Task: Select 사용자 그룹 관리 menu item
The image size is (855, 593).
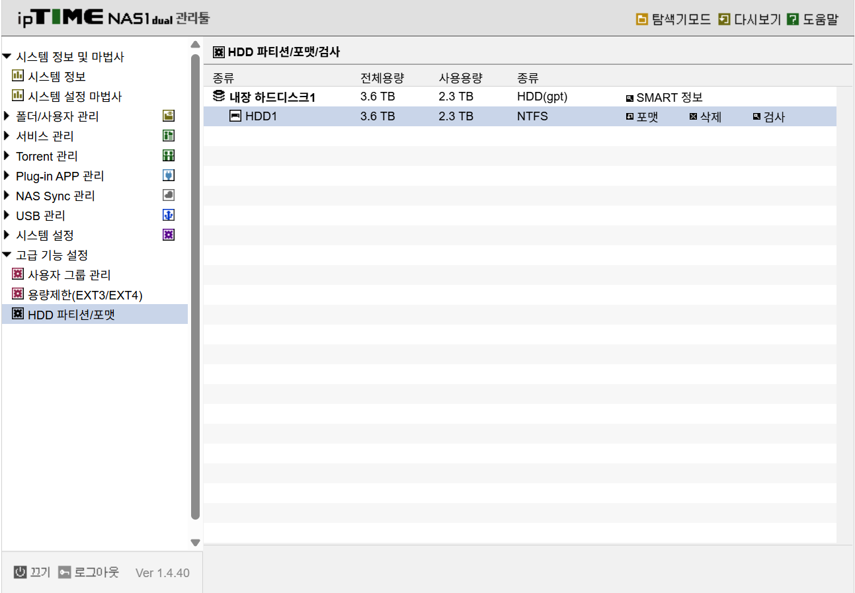Action: 69,275
